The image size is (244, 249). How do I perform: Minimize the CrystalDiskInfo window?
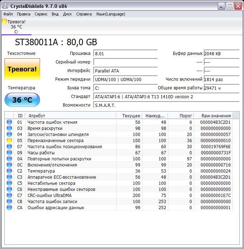[x=221, y=6]
